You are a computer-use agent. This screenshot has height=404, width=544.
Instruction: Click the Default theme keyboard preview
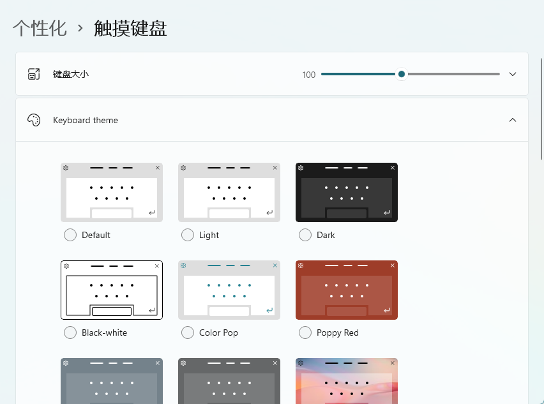click(x=112, y=192)
